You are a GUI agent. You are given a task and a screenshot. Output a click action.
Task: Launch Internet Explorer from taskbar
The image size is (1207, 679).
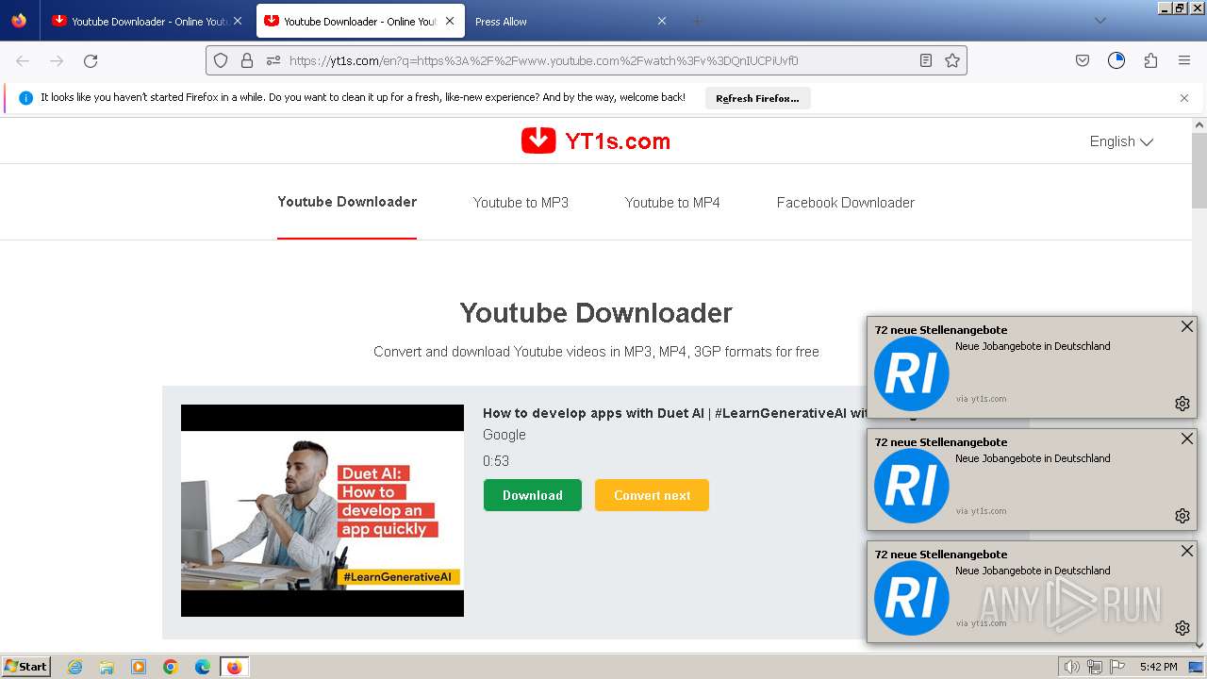pos(74,667)
